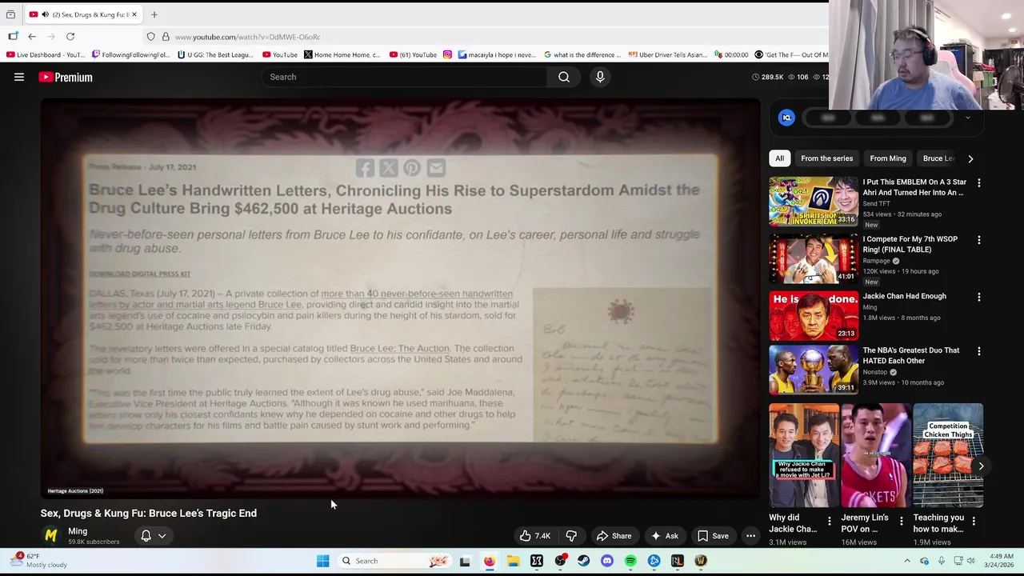
Task: Open U GG The Best League bookmark
Action: [215, 54]
